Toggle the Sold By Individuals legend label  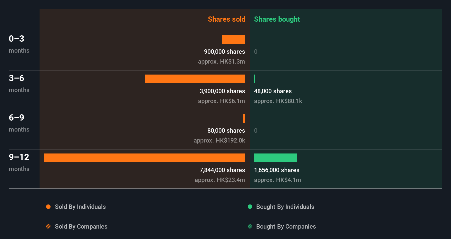(x=80, y=207)
